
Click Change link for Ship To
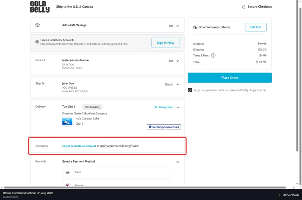169,84
